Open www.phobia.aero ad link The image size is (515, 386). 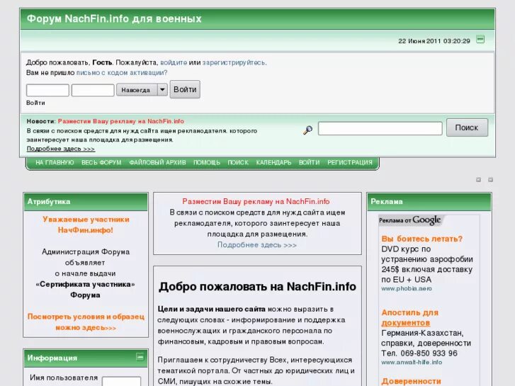click(407, 288)
